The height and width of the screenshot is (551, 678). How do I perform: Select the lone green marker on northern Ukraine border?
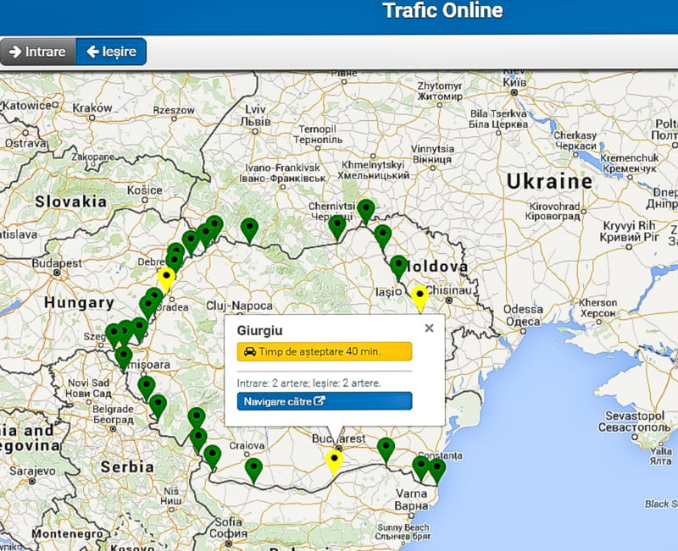click(249, 230)
